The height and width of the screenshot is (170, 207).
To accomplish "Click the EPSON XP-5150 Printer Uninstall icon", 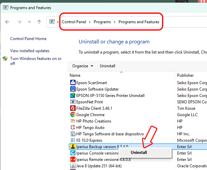I will [x=73, y=95].
